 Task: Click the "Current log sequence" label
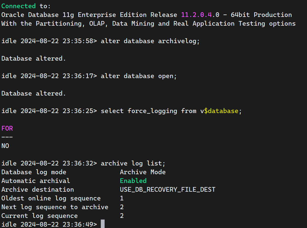(x=39, y=216)
